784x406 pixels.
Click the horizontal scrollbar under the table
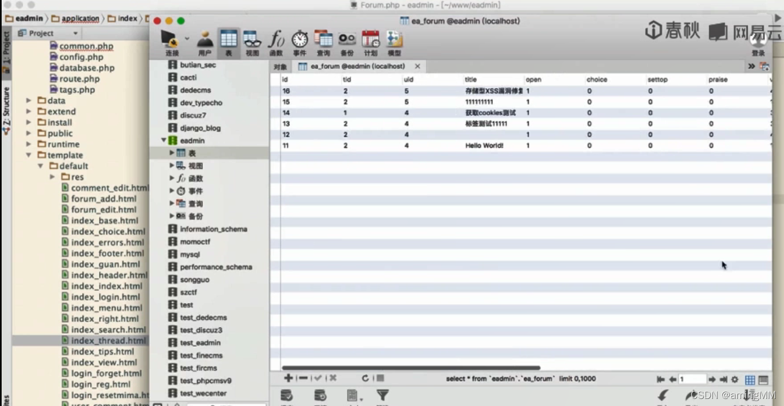click(x=411, y=367)
